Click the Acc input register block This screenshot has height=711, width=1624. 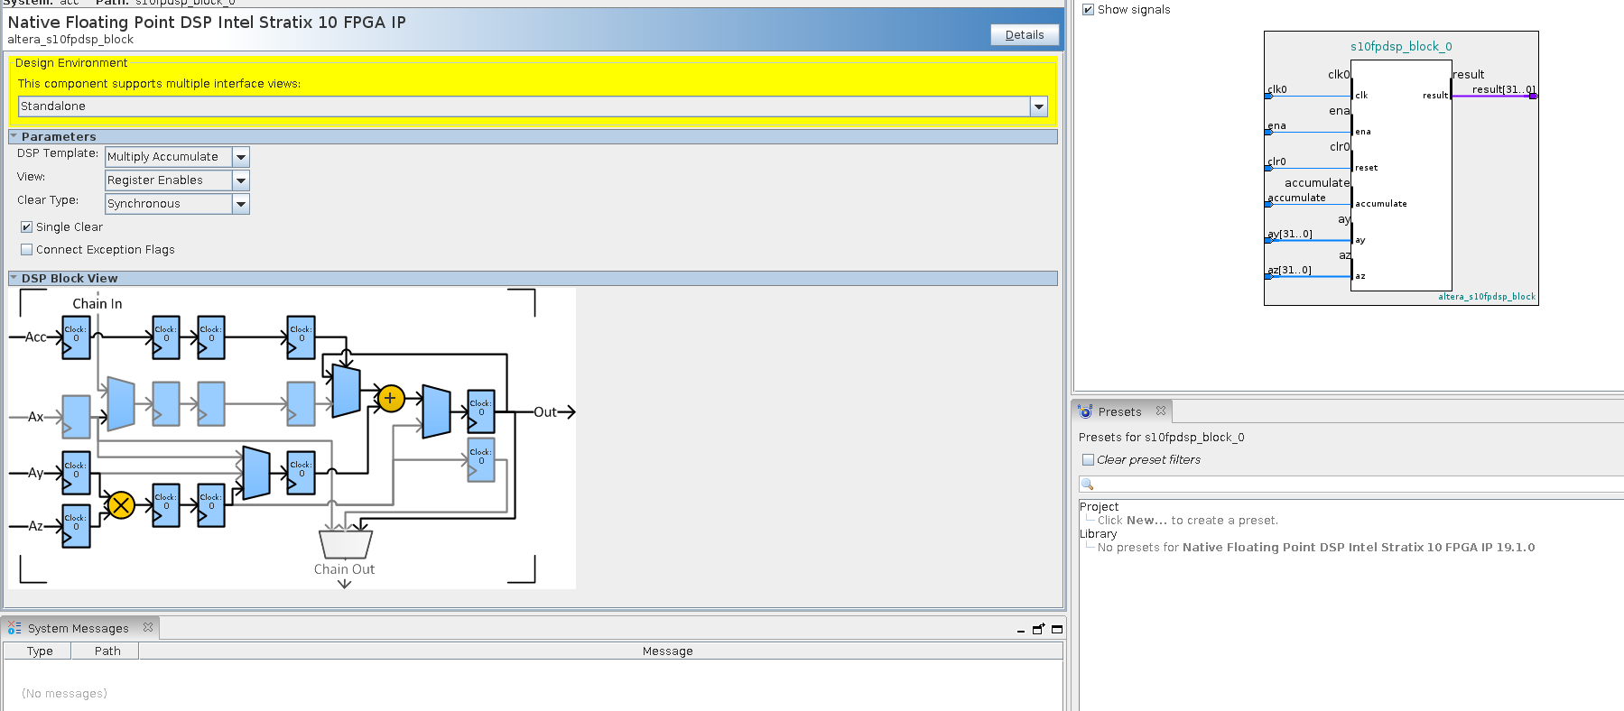tap(76, 337)
